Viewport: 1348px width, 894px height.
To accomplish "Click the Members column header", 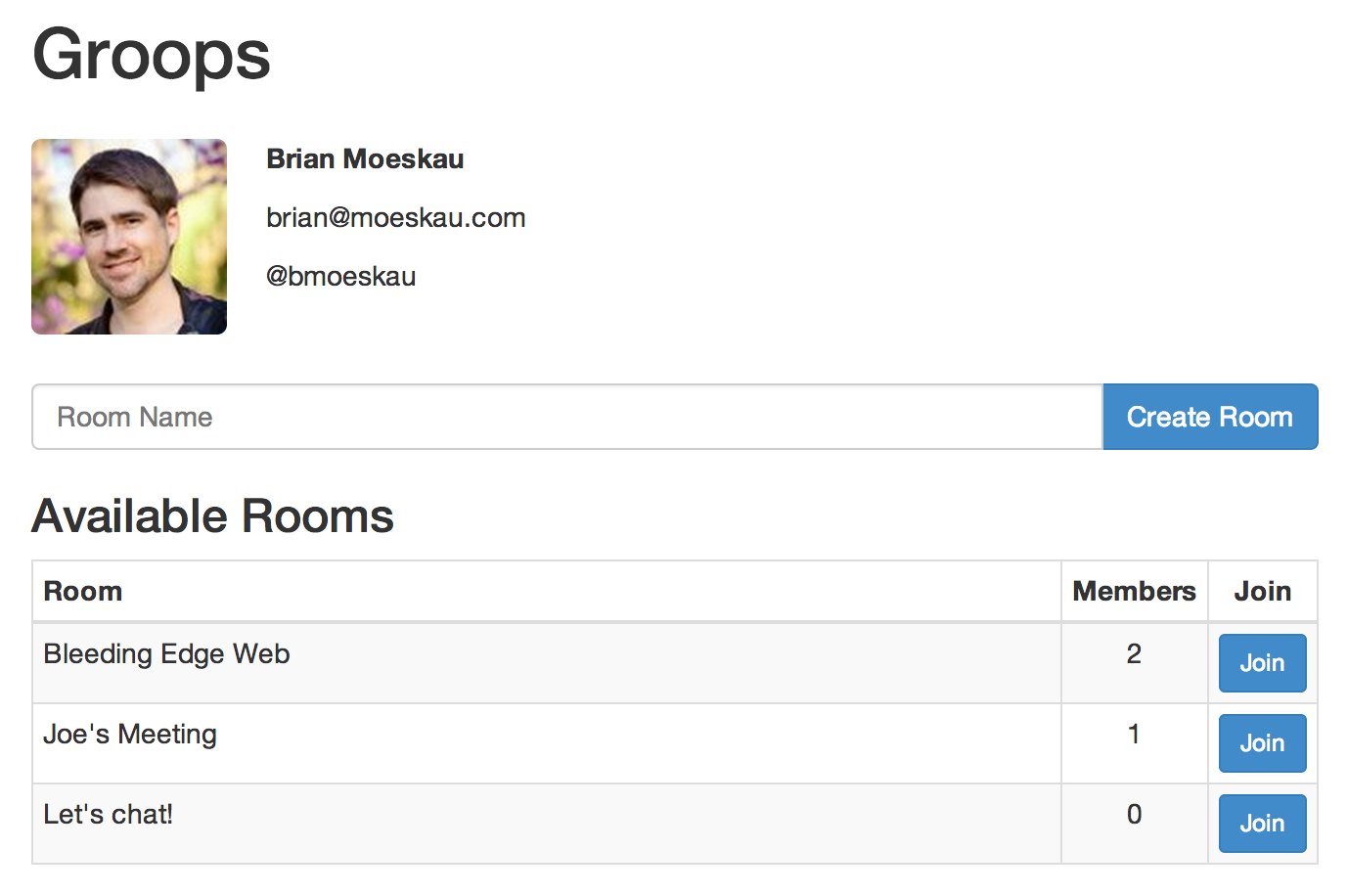I will pyautogui.click(x=1135, y=591).
